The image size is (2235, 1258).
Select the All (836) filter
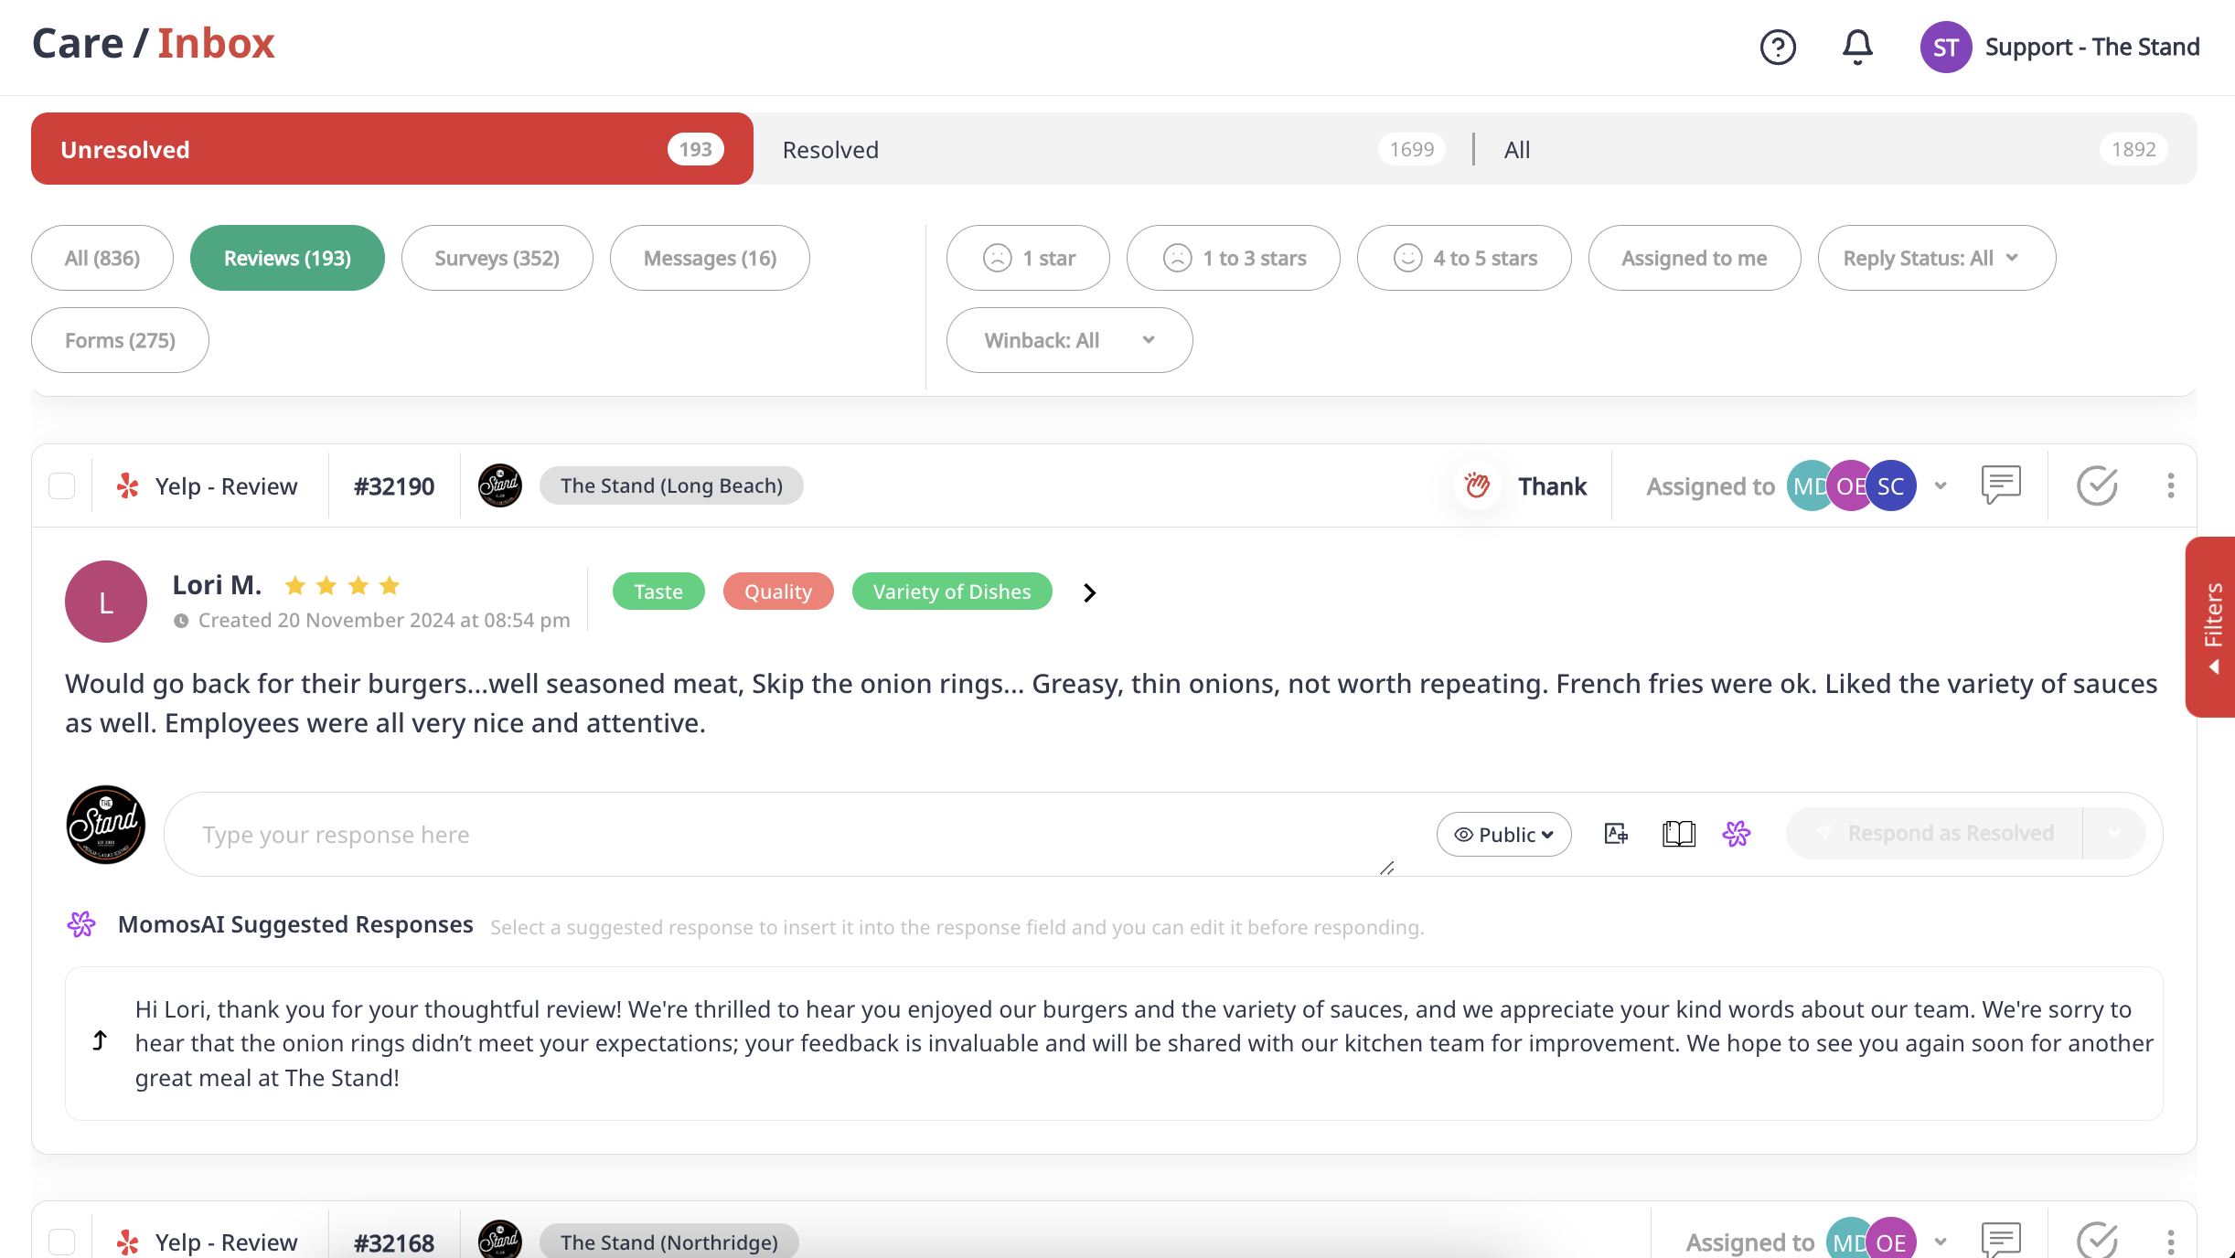[102, 258]
